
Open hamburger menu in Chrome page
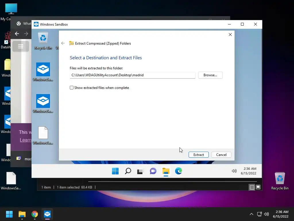point(21,46)
